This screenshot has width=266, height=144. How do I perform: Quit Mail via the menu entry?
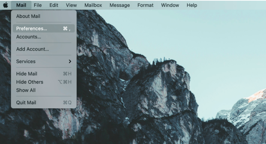coord(44,103)
